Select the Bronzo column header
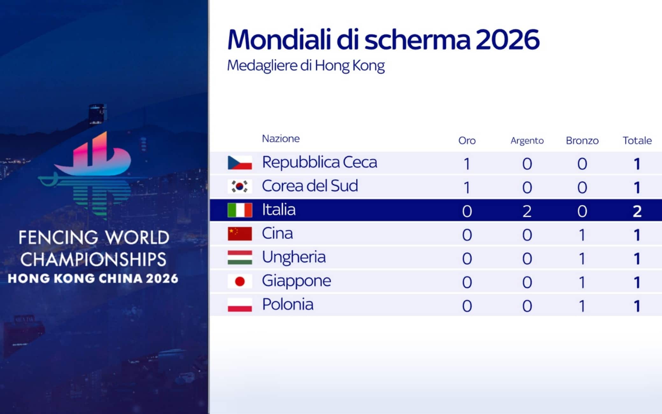 pos(582,141)
